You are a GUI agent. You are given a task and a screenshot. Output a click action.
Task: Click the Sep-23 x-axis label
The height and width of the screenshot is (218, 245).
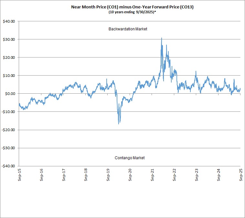tap(197, 175)
